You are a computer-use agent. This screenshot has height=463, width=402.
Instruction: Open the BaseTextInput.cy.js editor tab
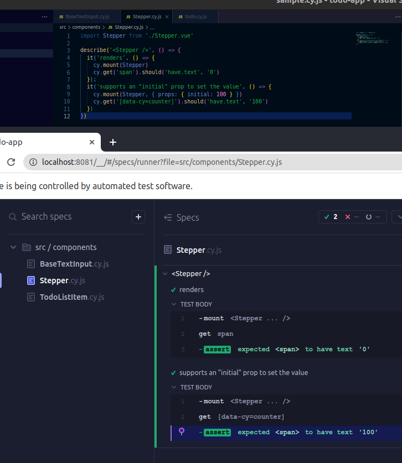coord(87,17)
